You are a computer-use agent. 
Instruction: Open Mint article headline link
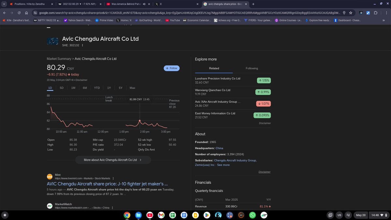pyautogui.click(x=107, y=184)
